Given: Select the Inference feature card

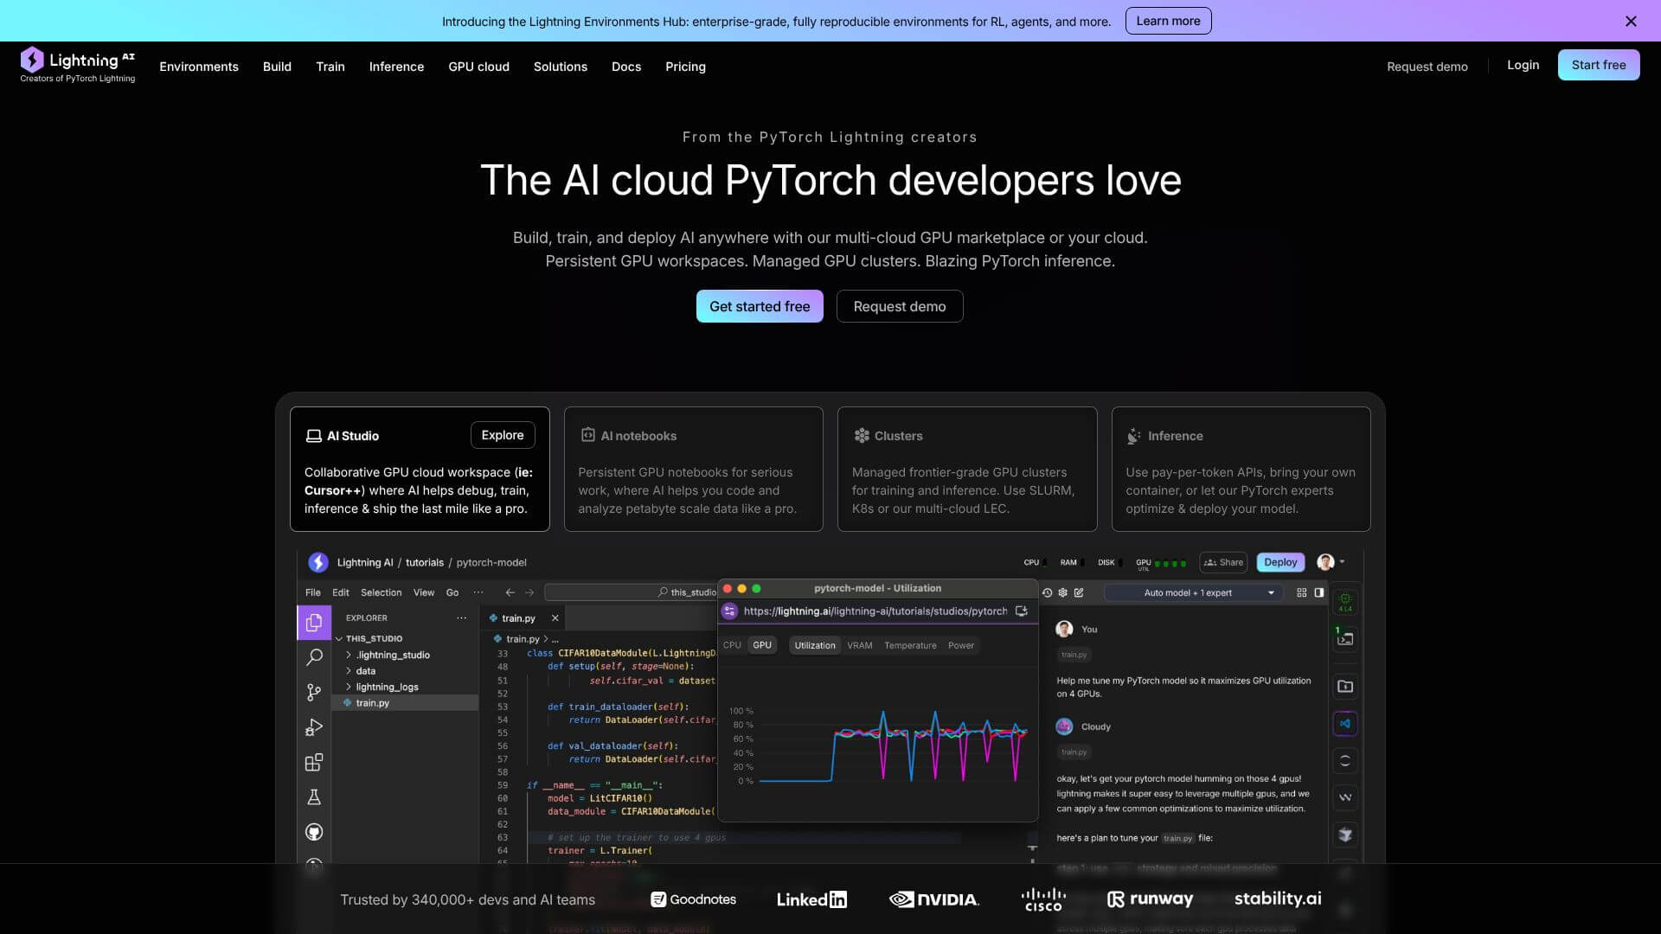Looking at the screenshot, I should pos(1241,469).
